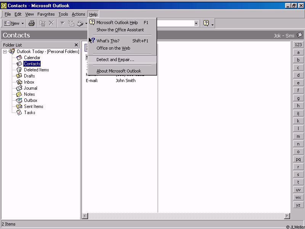The width and height of the screenshot is (305, 229).
Task: Jump to contacts under the wx tab
Action: [x=298, y=197]
